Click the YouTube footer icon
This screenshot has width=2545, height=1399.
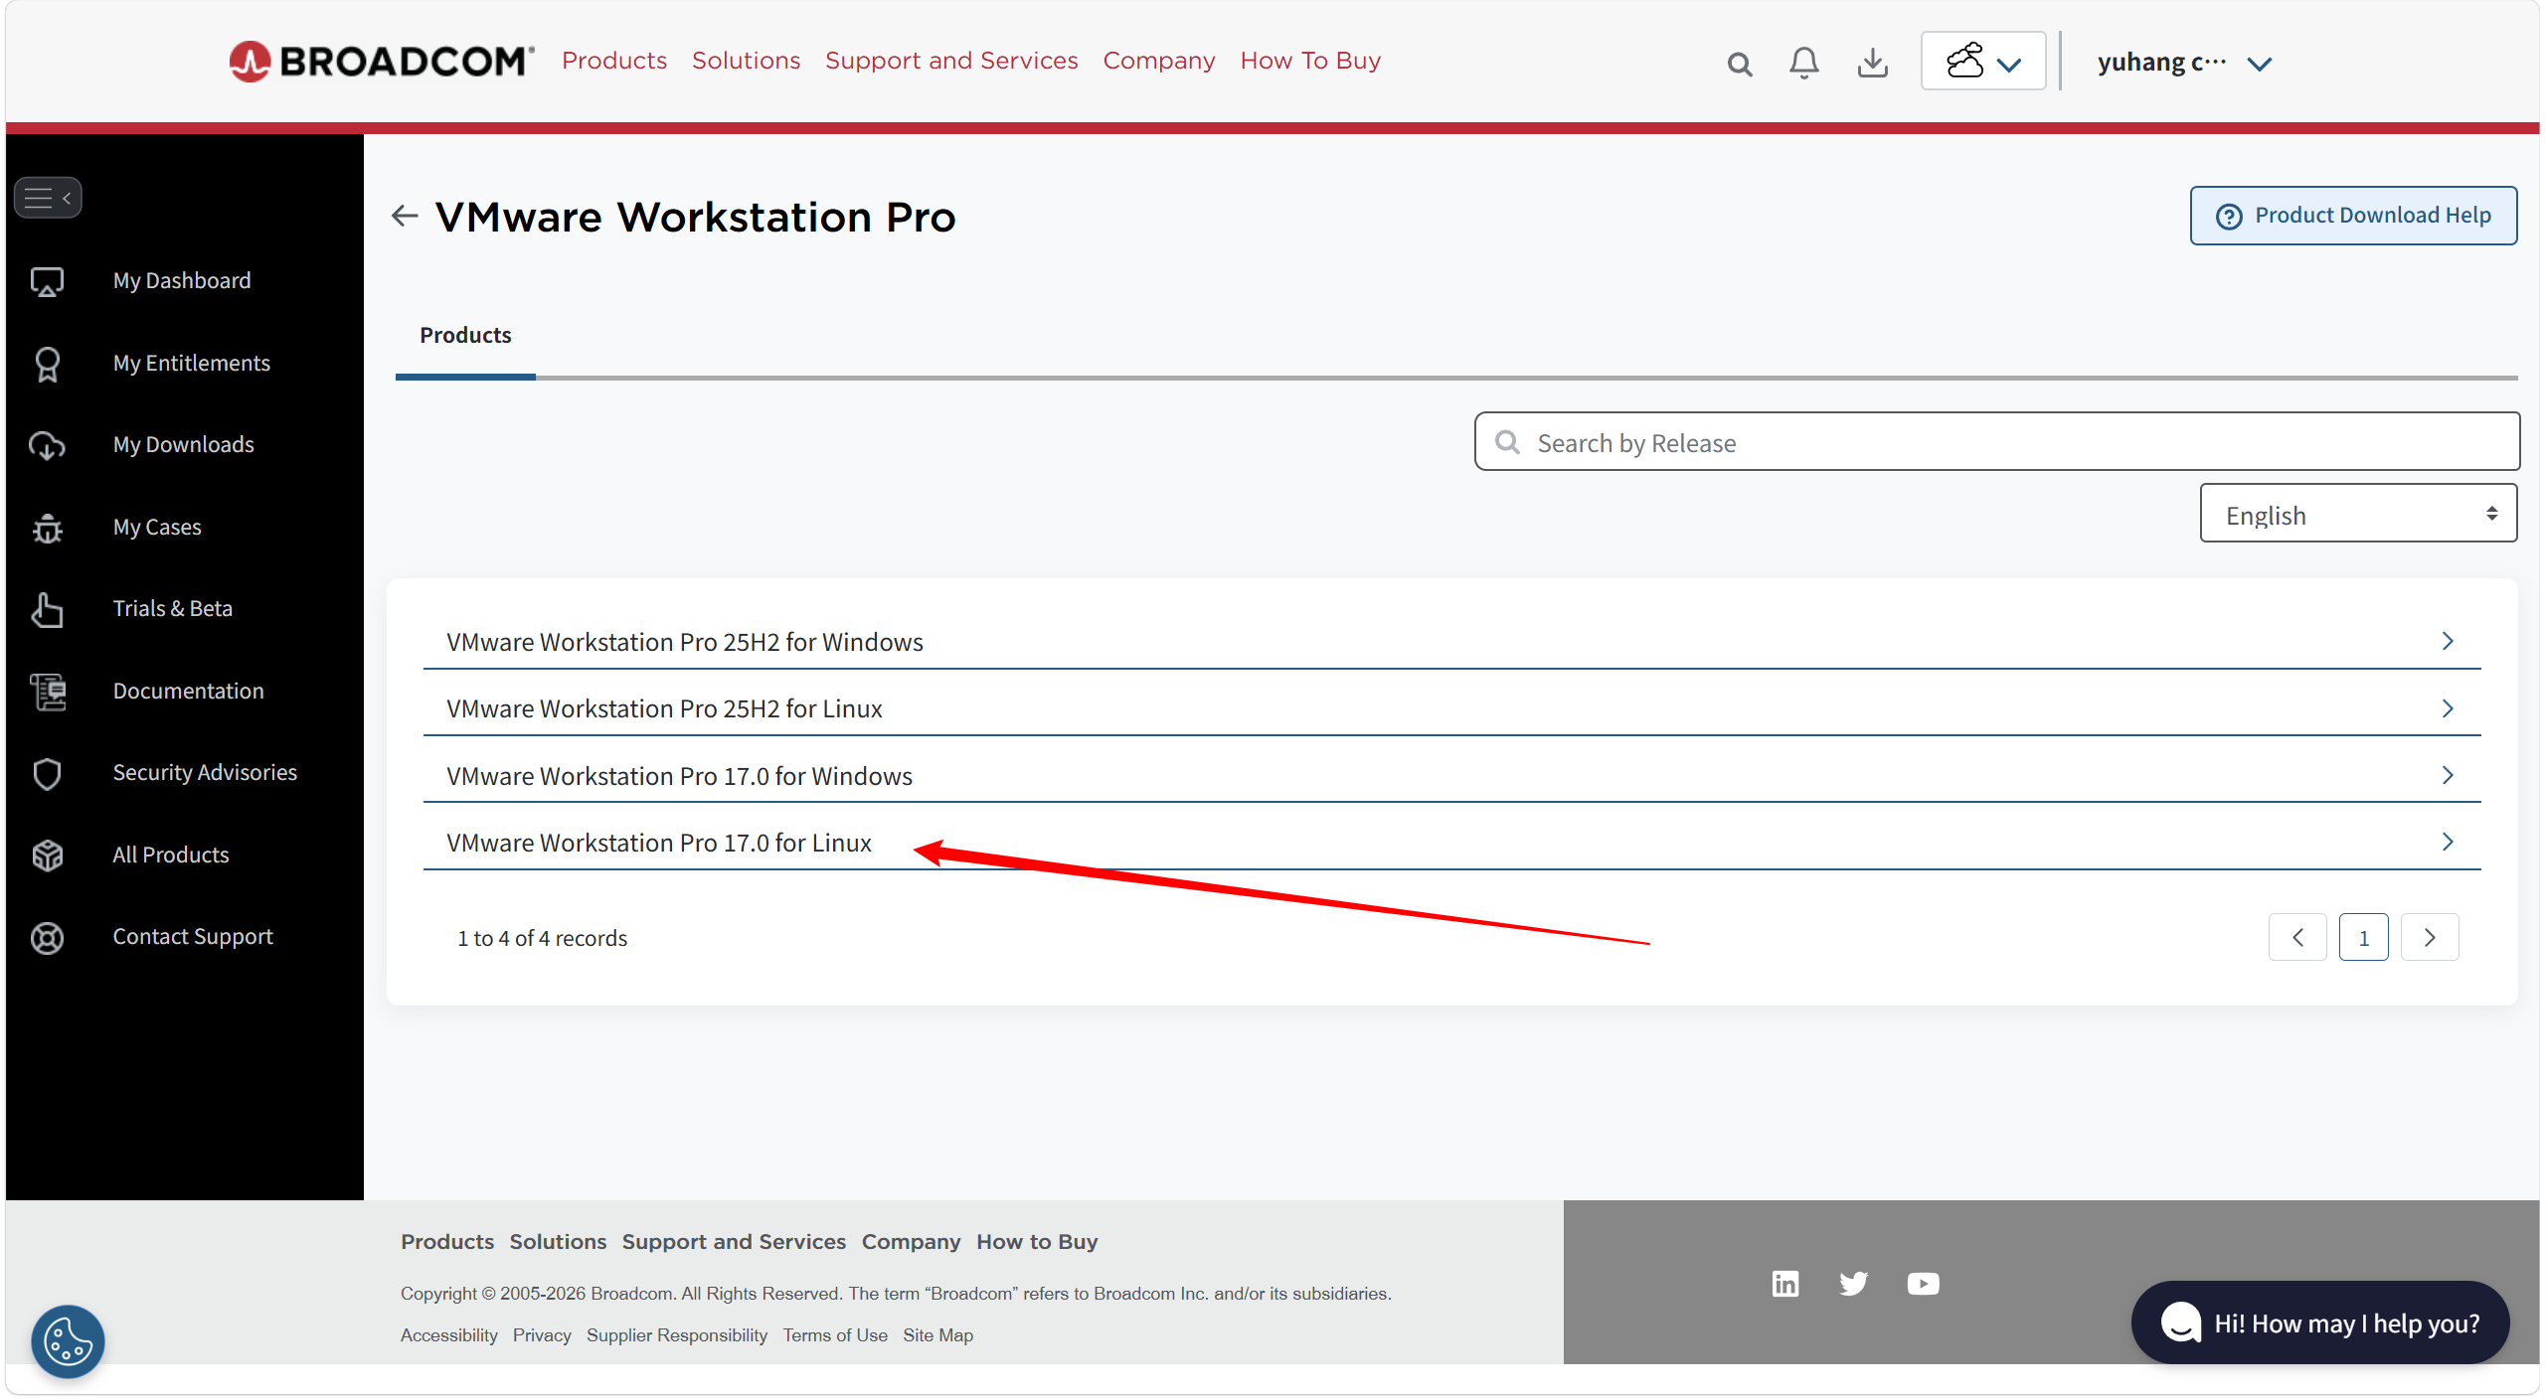coord(1923,1284)
